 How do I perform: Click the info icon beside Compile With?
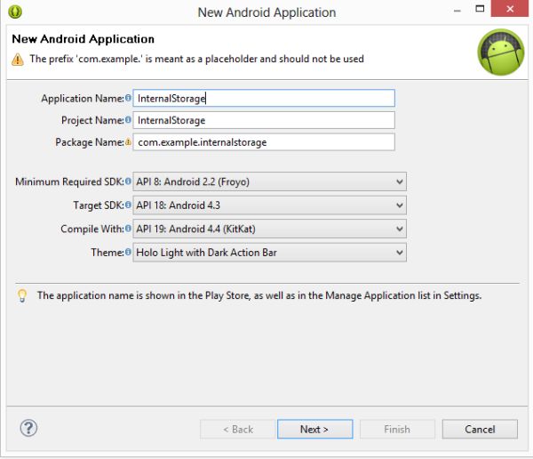tap(129, 229)
